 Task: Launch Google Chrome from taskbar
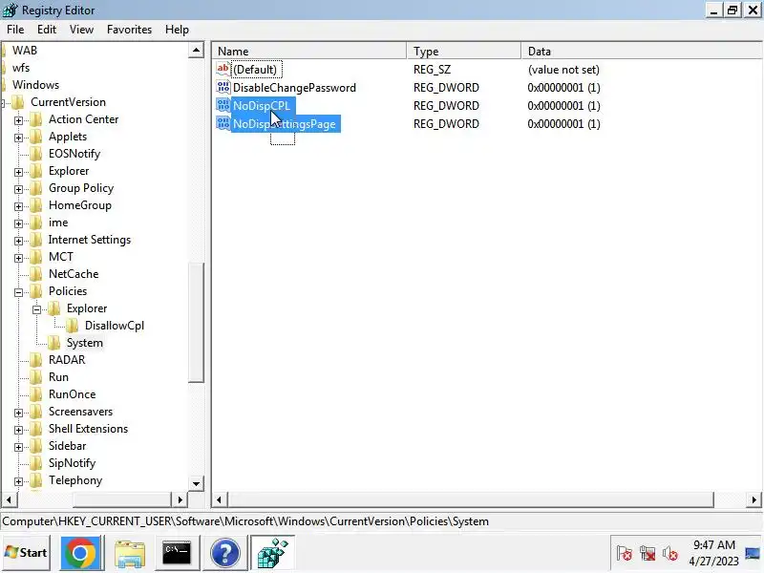click(x=80, y=553)
